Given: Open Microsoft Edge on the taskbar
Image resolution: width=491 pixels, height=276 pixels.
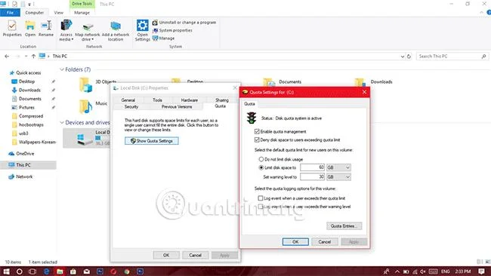Looking at the screenshot, I should [x=46, y=271].
